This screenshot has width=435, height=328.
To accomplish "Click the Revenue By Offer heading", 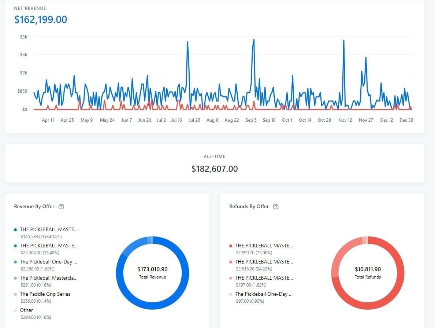I will (x=34, y=207).
